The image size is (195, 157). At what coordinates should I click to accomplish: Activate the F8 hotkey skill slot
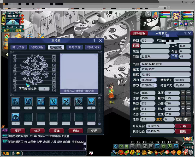(x=176, y=146)
